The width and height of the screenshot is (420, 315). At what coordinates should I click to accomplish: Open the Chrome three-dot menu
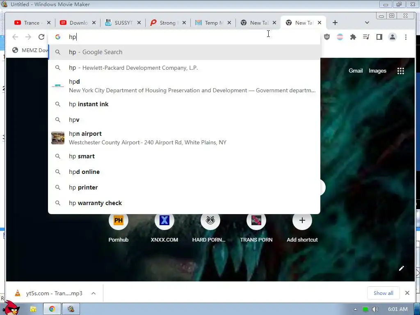[x=406, y=37]
